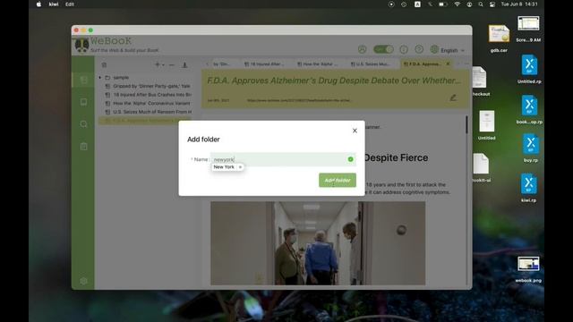Select the Untitled document on desktop

(487, 125)
